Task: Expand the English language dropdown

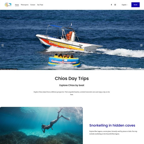Action: tap(125, 5)
